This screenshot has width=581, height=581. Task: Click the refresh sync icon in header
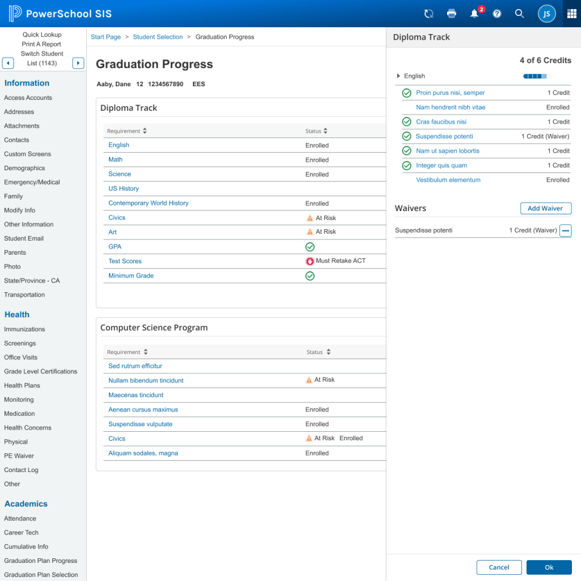(429, 14)
